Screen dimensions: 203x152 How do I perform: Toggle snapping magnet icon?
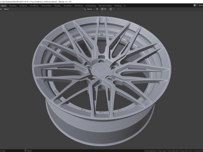[102, 9]
